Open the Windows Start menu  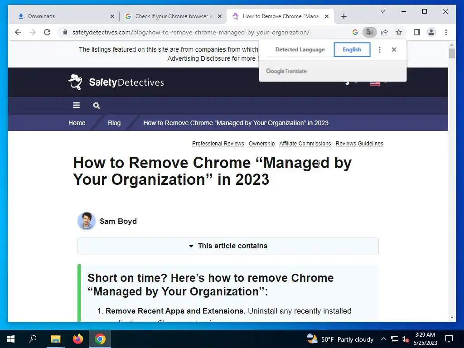(x=11, y=339)
